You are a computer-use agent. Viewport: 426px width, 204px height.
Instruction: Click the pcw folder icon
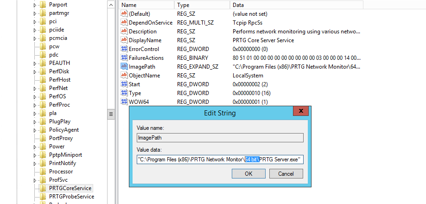[43, 46]
